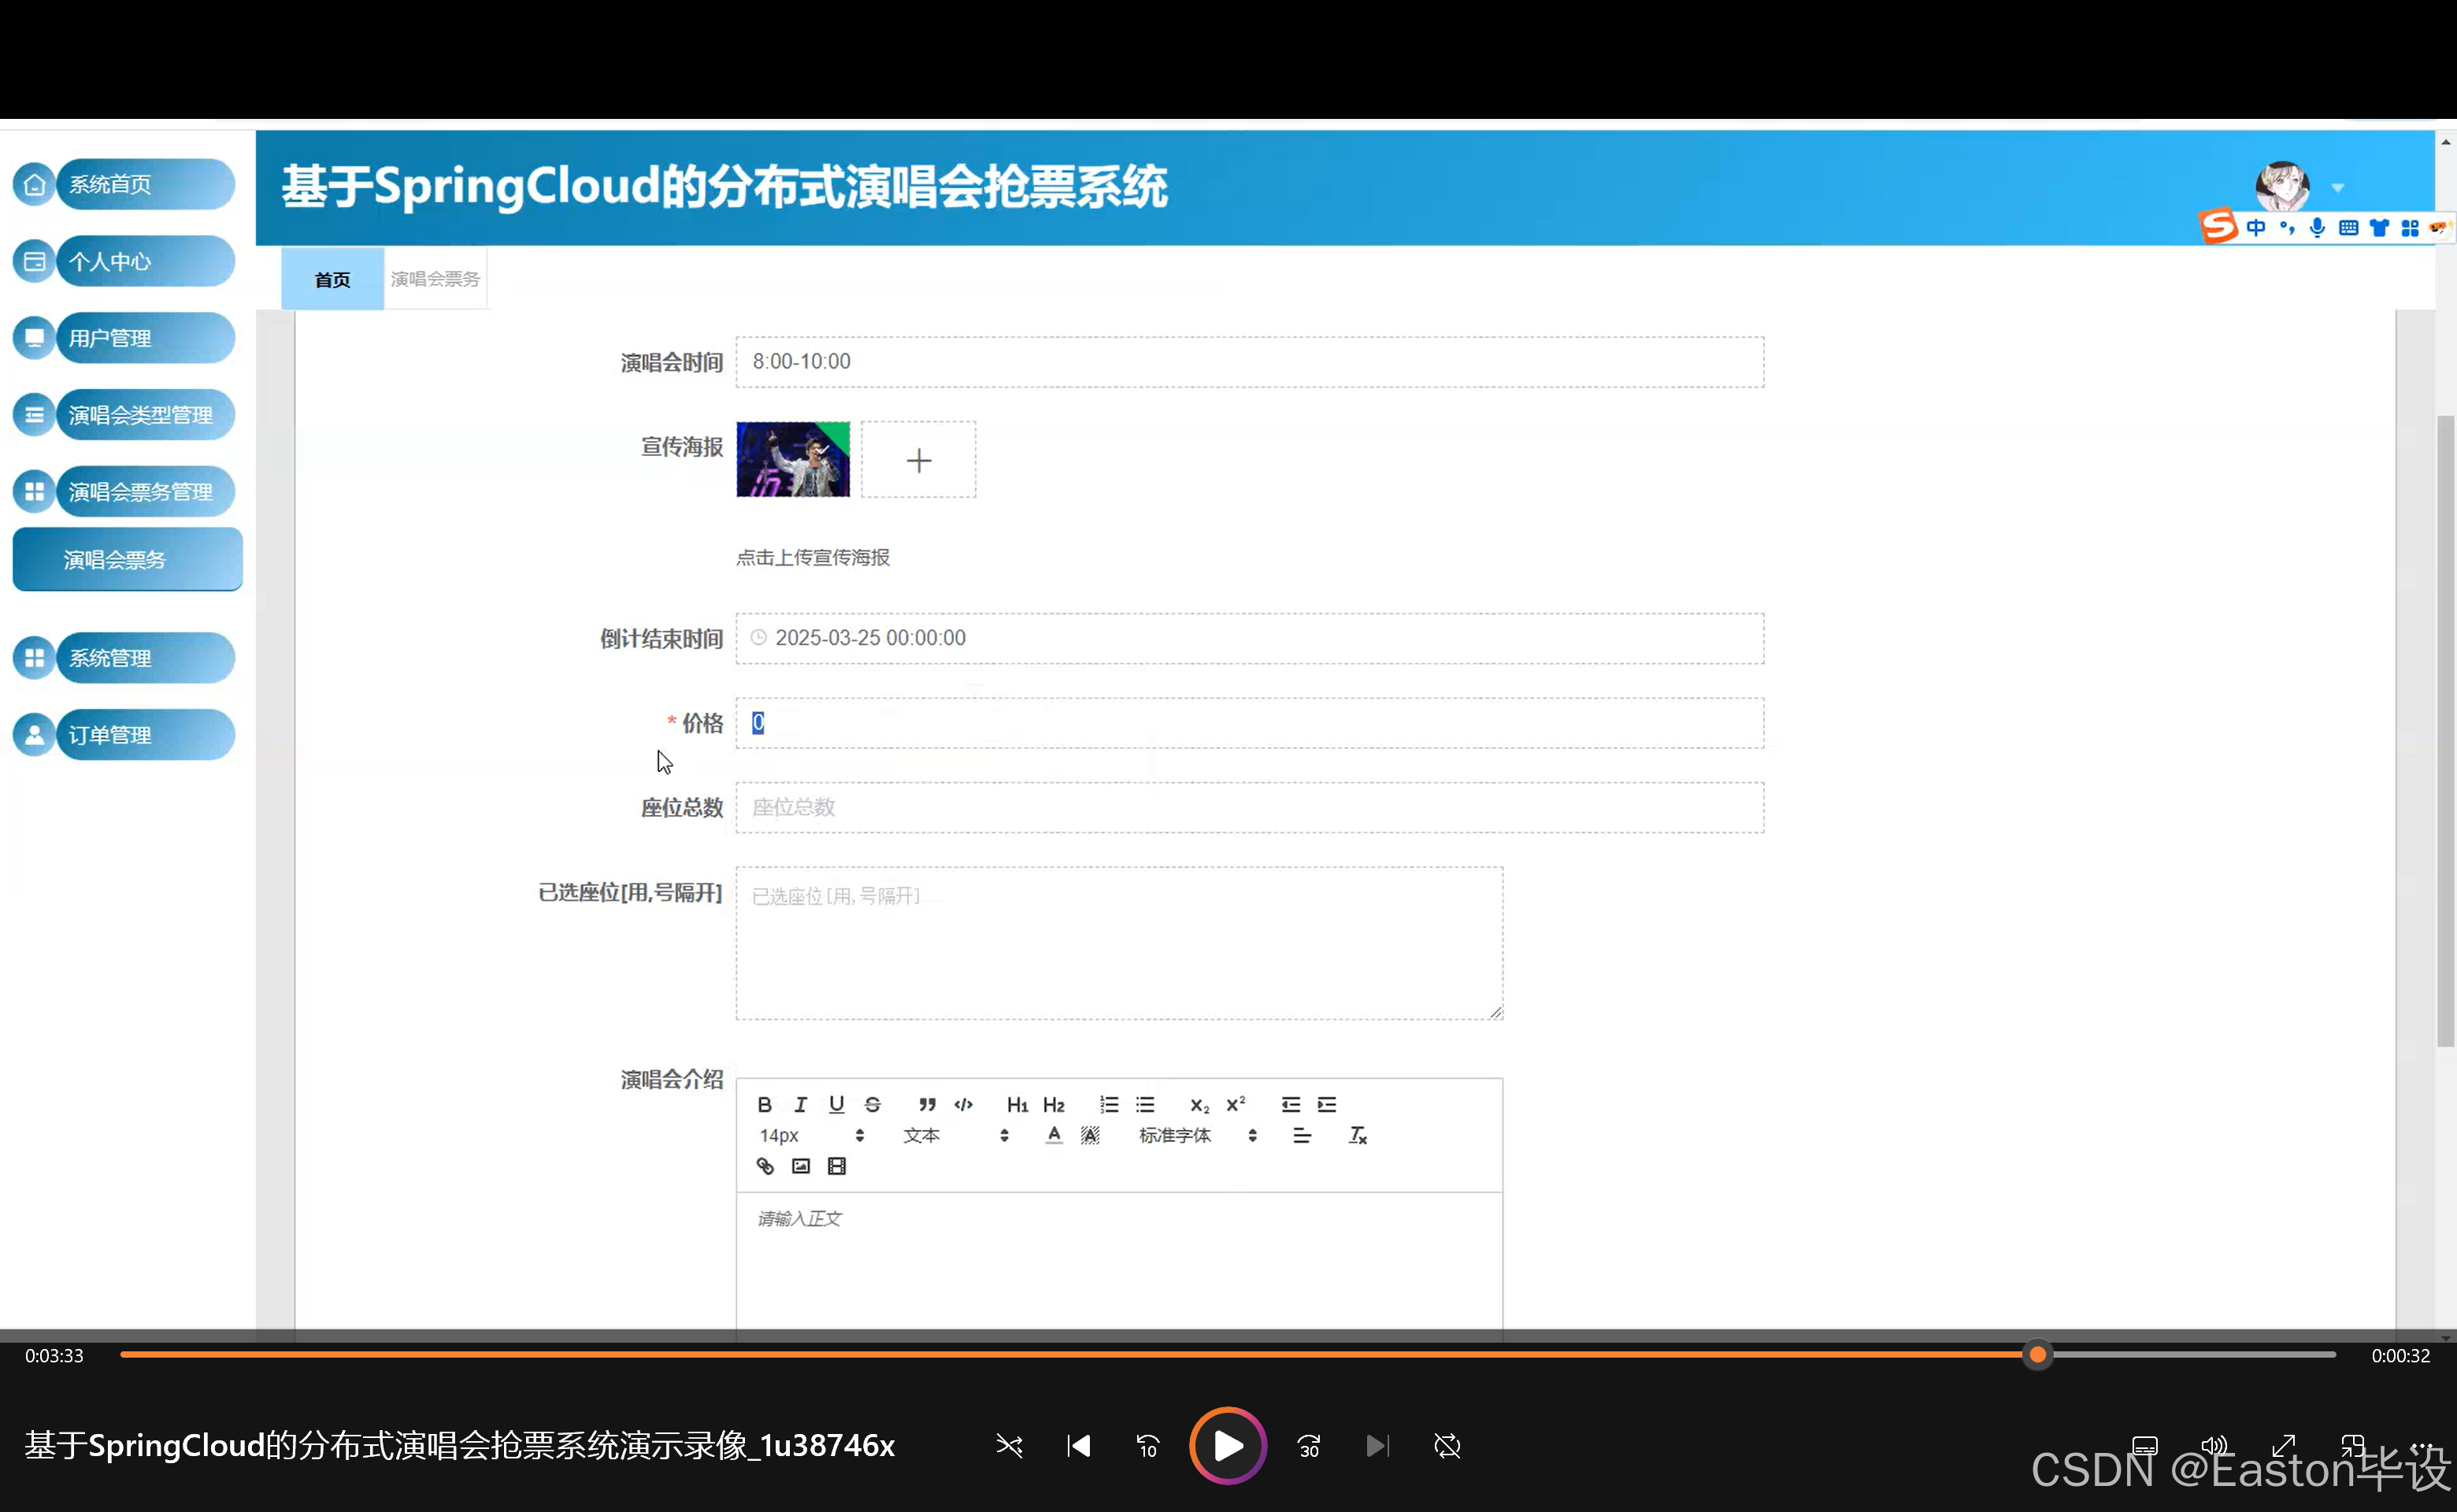The width and height of the screenshot is (2457, 1512).
Task: Enable ordered list formatting
Action: point(1108,1104)
